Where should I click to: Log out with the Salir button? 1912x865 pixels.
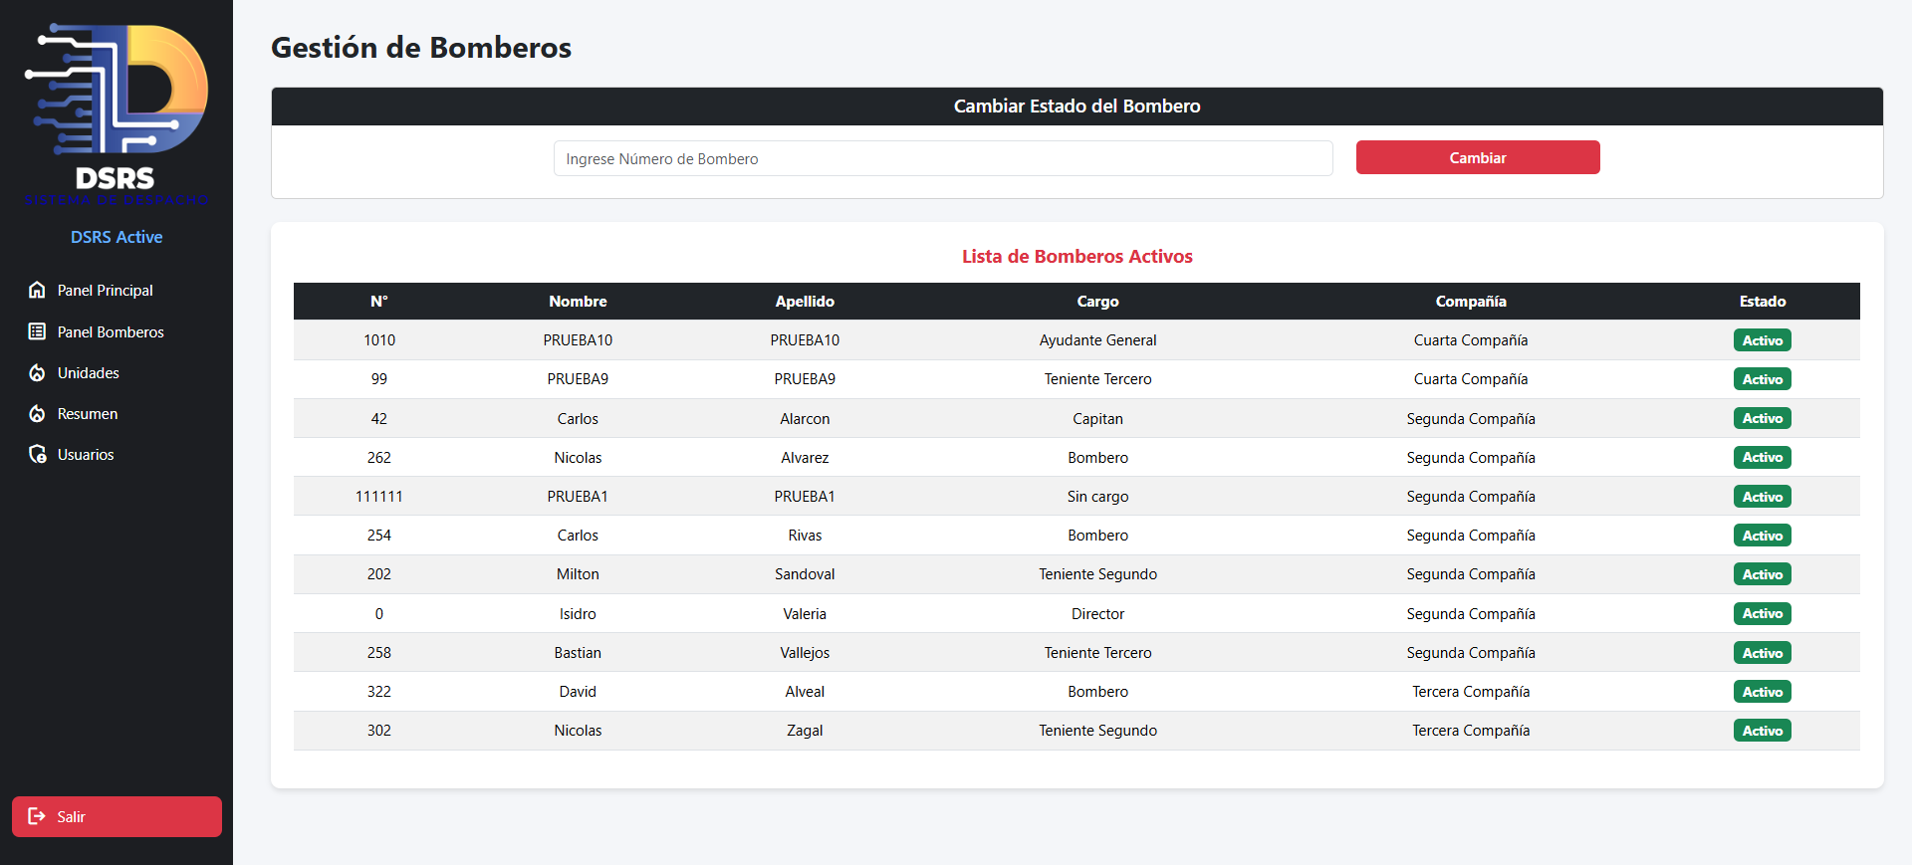117,816
